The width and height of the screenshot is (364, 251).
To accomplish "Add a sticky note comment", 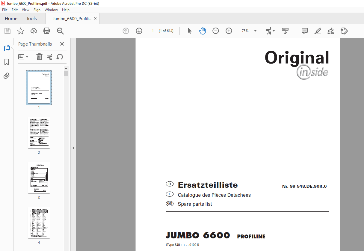I will [304, 31].
